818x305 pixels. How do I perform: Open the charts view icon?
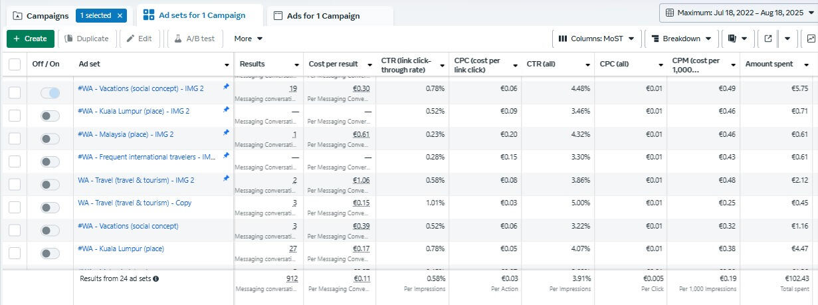click(811, 39)
